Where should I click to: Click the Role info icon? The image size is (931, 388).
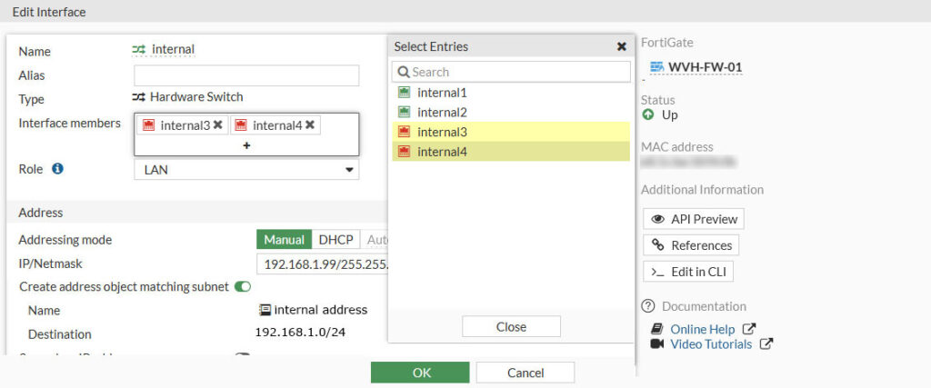click(57, 169)
